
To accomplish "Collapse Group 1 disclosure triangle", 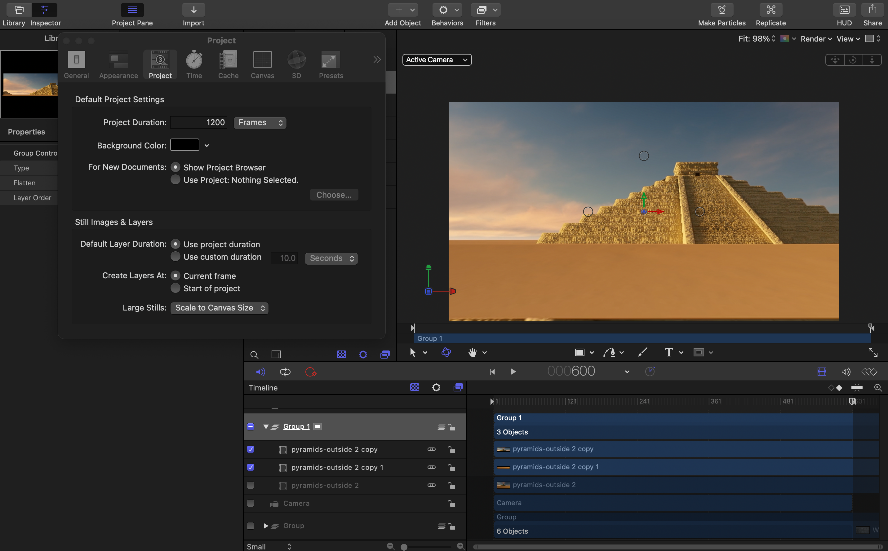I will pyautogui.click(x=266, y=426).
